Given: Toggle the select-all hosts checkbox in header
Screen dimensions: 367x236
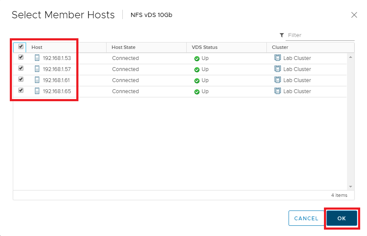Looking at the screenshot, I should (x=21, y=47).
